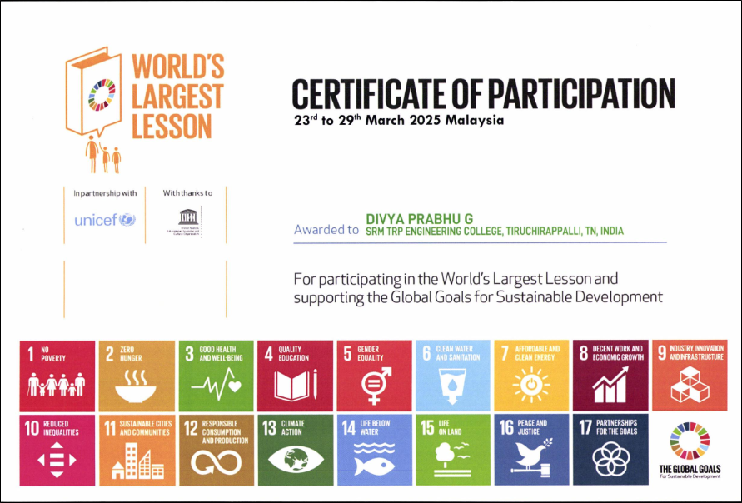The width and height of the screenshot is (742, 503).
Task: Click 'SRM TRP ENGINEERING COLLEGE, TIRUCHIRAPPALLI, TN, INDIA'
Action: point(495,232)
